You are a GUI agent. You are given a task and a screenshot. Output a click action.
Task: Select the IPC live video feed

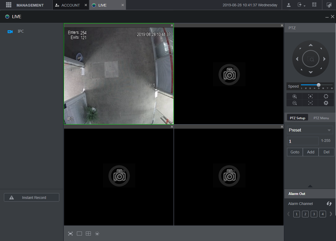(x=119, y=76)
